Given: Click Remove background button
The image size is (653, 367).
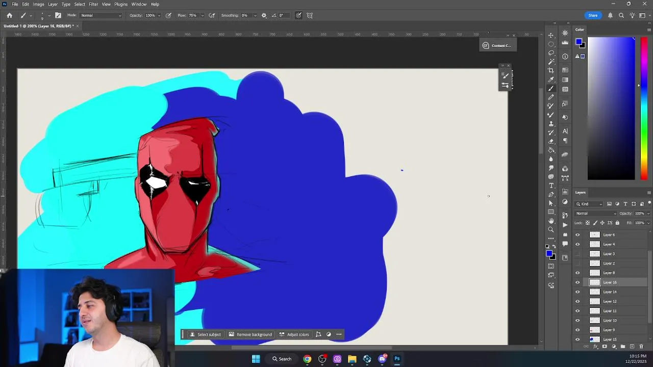Looking at the screenshot, I should pos(250,334).
